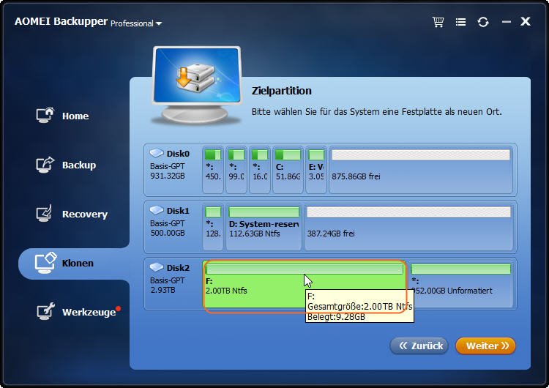Select the E: partition on Disk0
Image resolution: width=549 pixels, height=388 pixels.
pyautogui.click(x=316, y=170)
